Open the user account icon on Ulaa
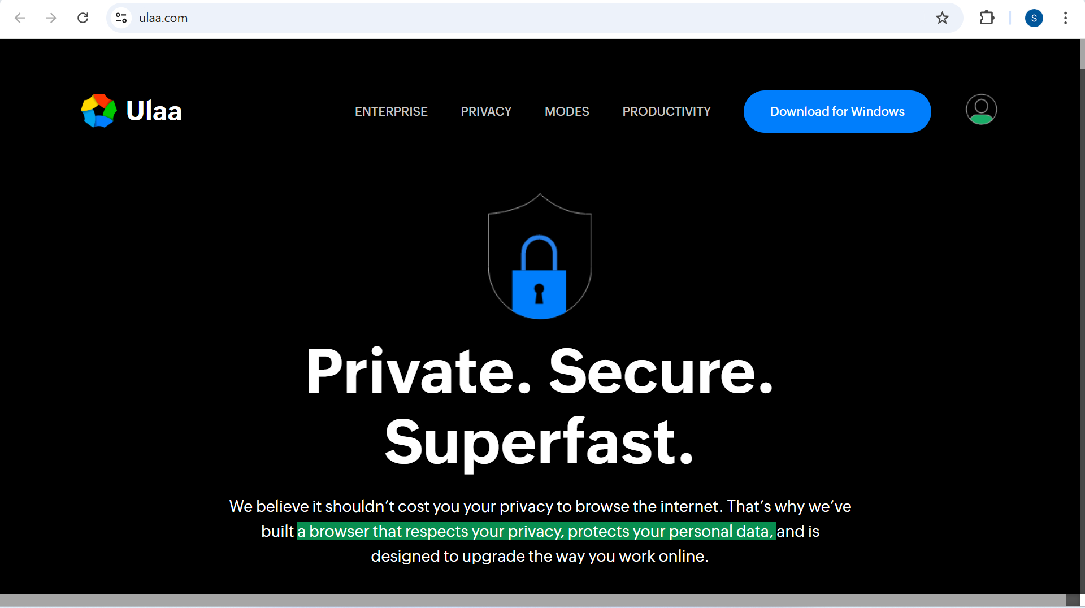Screen dimensions: 1085x608 981,110
